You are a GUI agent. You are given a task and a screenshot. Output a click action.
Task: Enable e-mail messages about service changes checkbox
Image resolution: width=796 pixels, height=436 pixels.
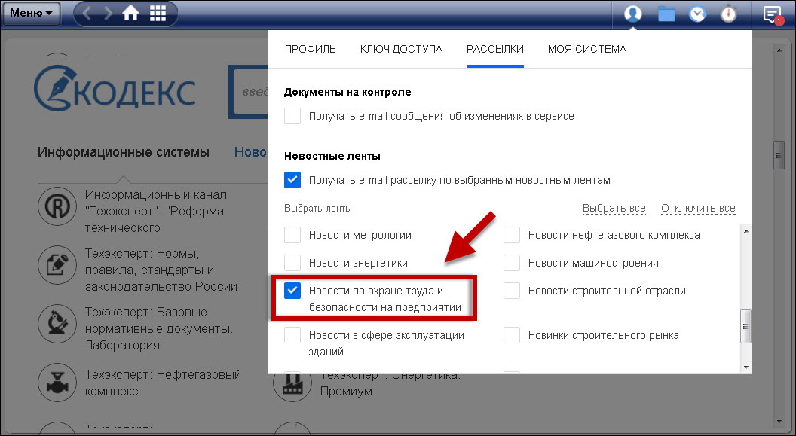292,117
